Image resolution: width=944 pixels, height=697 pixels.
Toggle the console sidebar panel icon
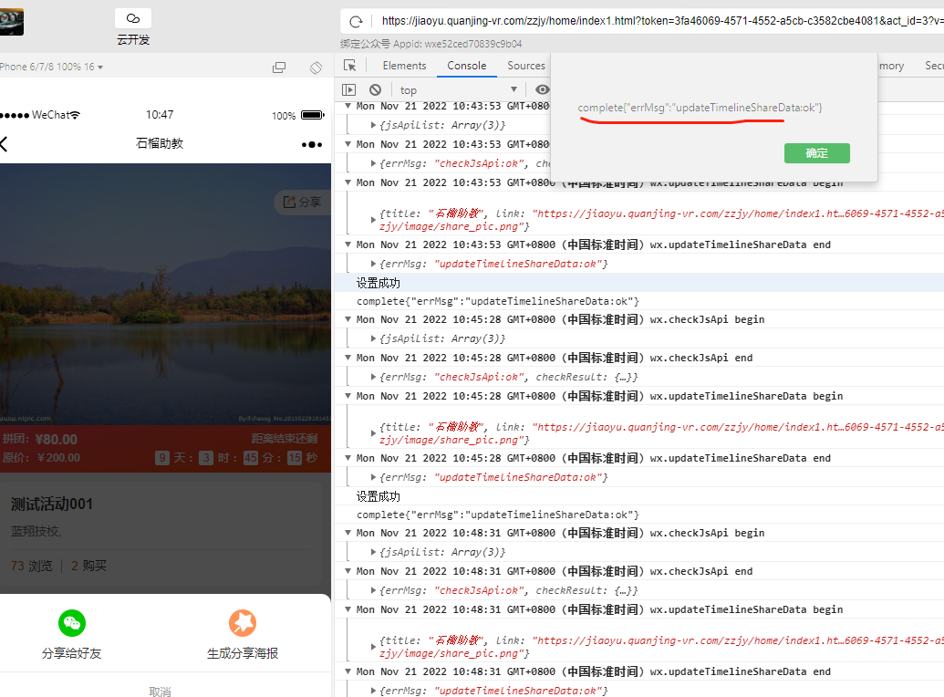point(348,89)
